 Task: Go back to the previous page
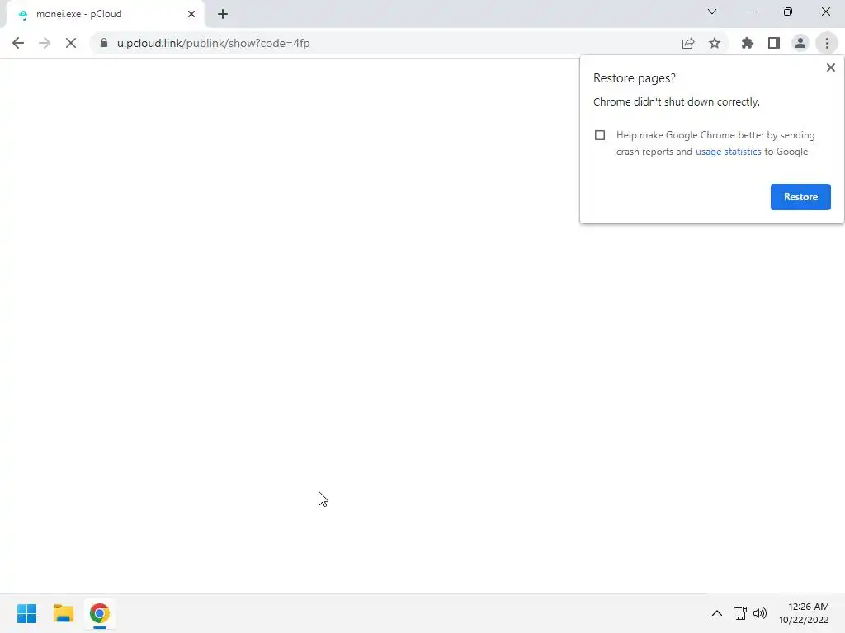click(18, 43)
